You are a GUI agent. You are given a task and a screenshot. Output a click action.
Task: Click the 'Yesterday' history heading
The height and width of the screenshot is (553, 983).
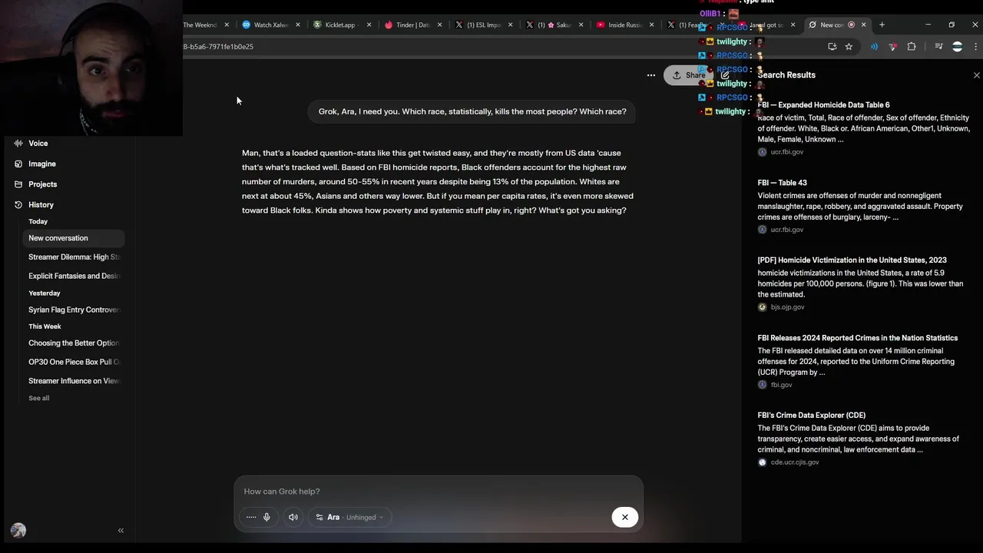point(44,293)
